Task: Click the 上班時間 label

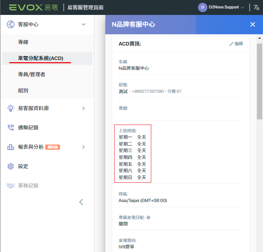Action: pyautogui.click(x=127, y=131)
